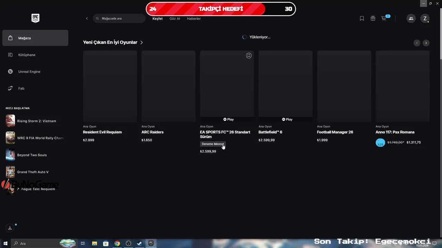Screen dimensions: 442x248
Task: Click the Deneme Mevcut badge
Action: pos(213,144)
